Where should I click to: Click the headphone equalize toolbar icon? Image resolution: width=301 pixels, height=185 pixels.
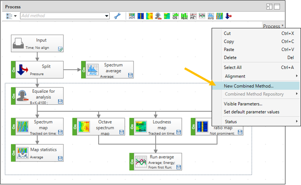tap(158, 16)
